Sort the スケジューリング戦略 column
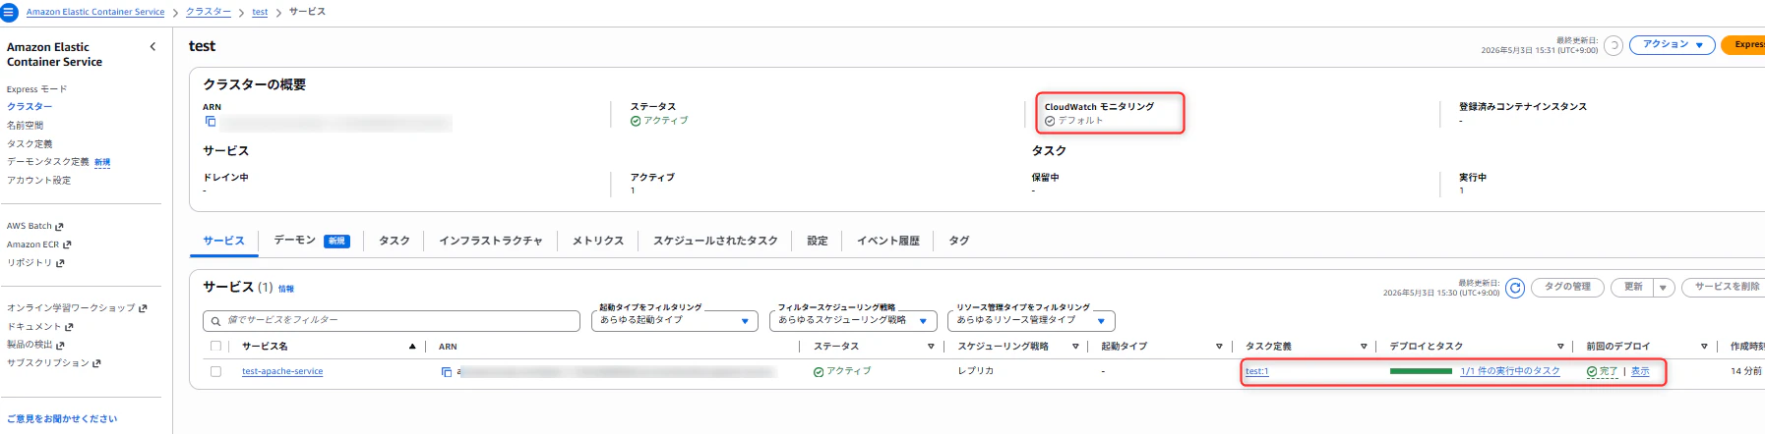The height and width of the screenshot is (434, 1765). pos(1075,347)
